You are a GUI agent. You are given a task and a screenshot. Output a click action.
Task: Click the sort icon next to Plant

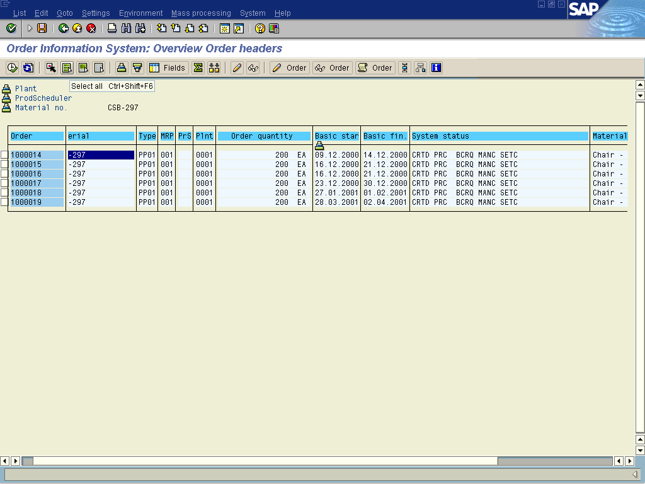[x=6, y=89]
